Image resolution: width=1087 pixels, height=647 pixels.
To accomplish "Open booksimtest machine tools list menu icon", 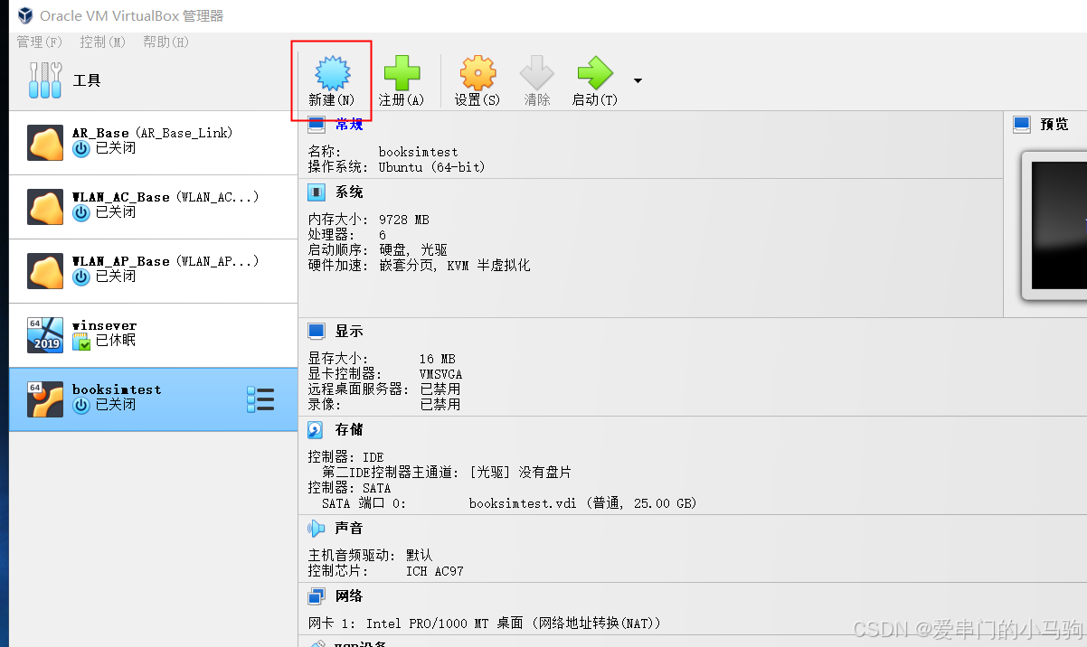I will (260, 399).
